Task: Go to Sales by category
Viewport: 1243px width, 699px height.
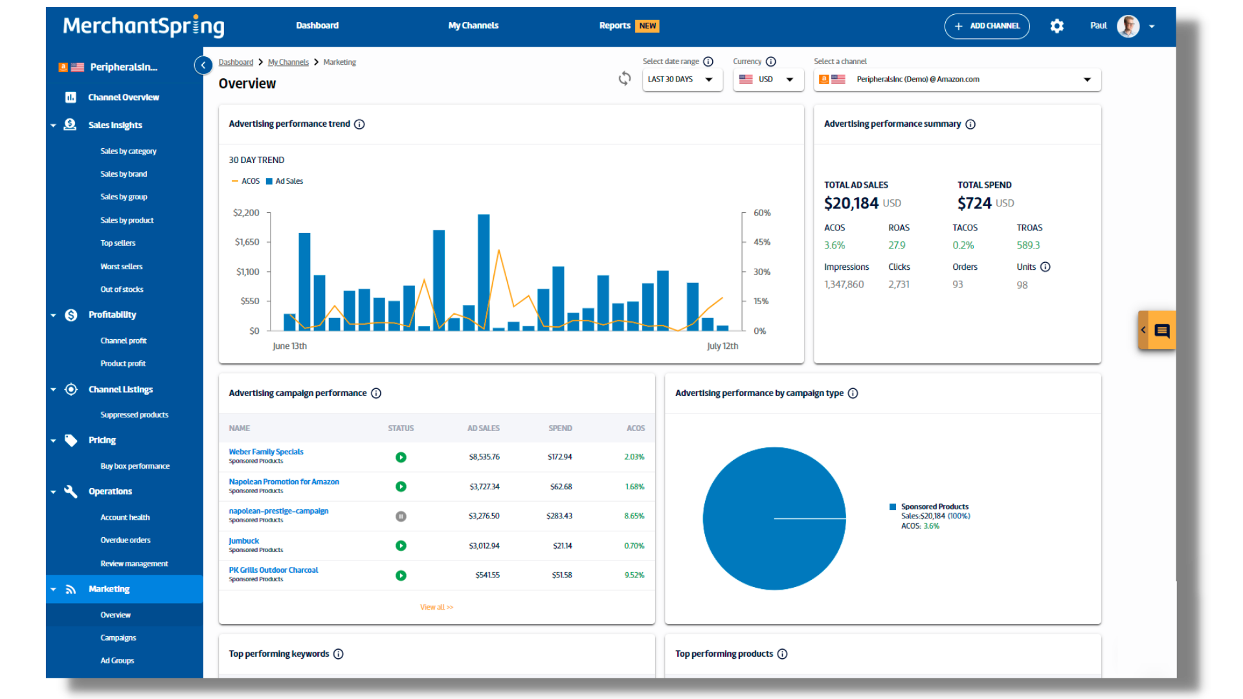Action: (x=128, y=151)
